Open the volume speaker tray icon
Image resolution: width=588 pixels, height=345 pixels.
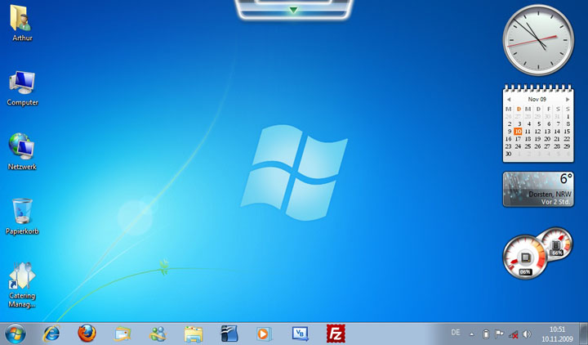(x=527, y=334)
